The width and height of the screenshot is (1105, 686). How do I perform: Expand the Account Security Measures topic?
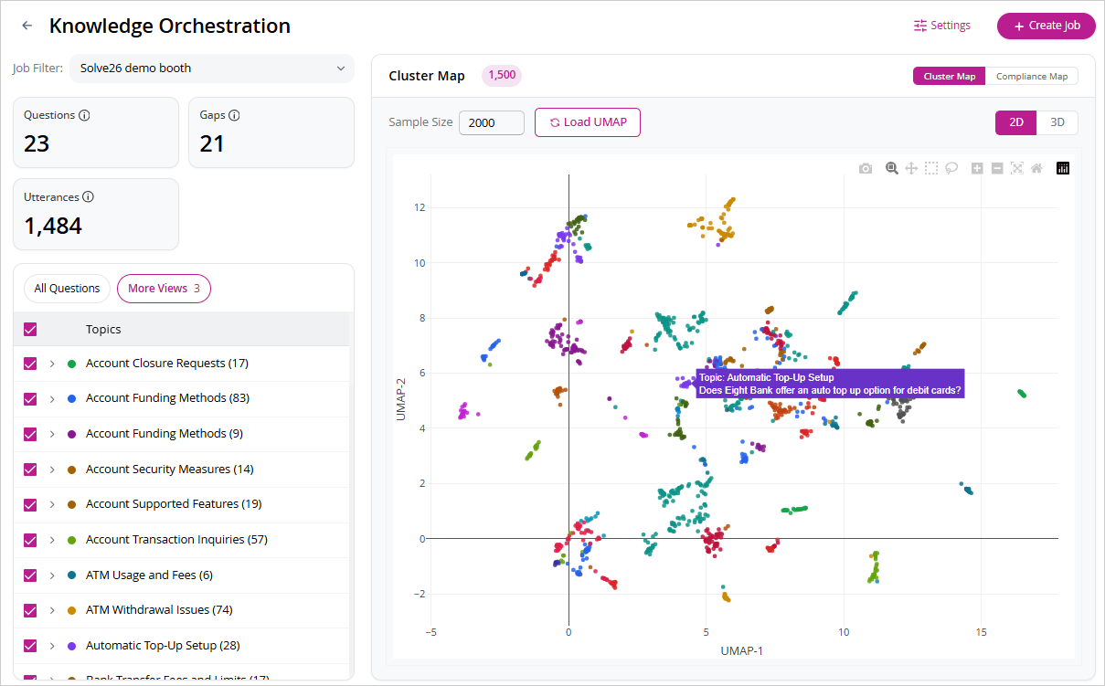[52, 470]
